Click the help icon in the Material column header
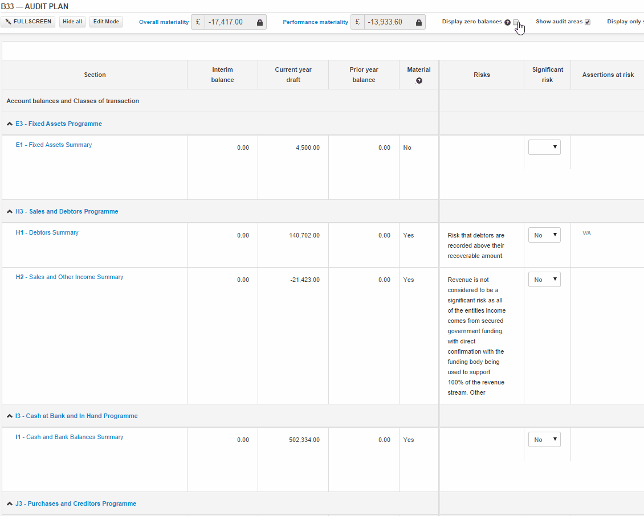The image size is (644, 516). pyautogui.click(x=419, y=80)
